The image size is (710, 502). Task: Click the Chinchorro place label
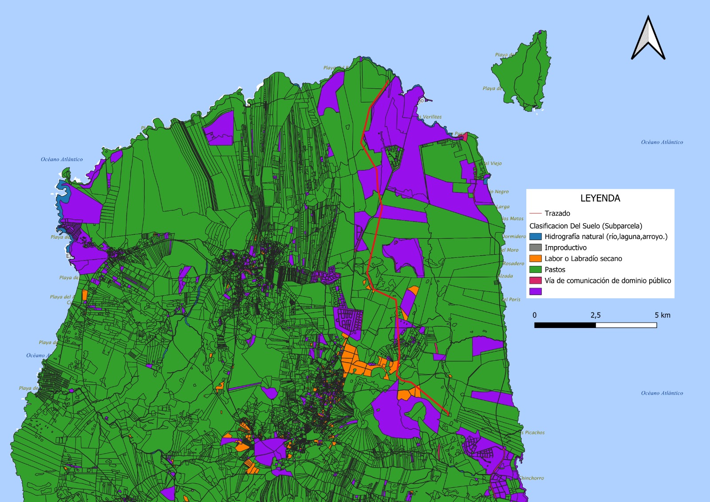532,478
